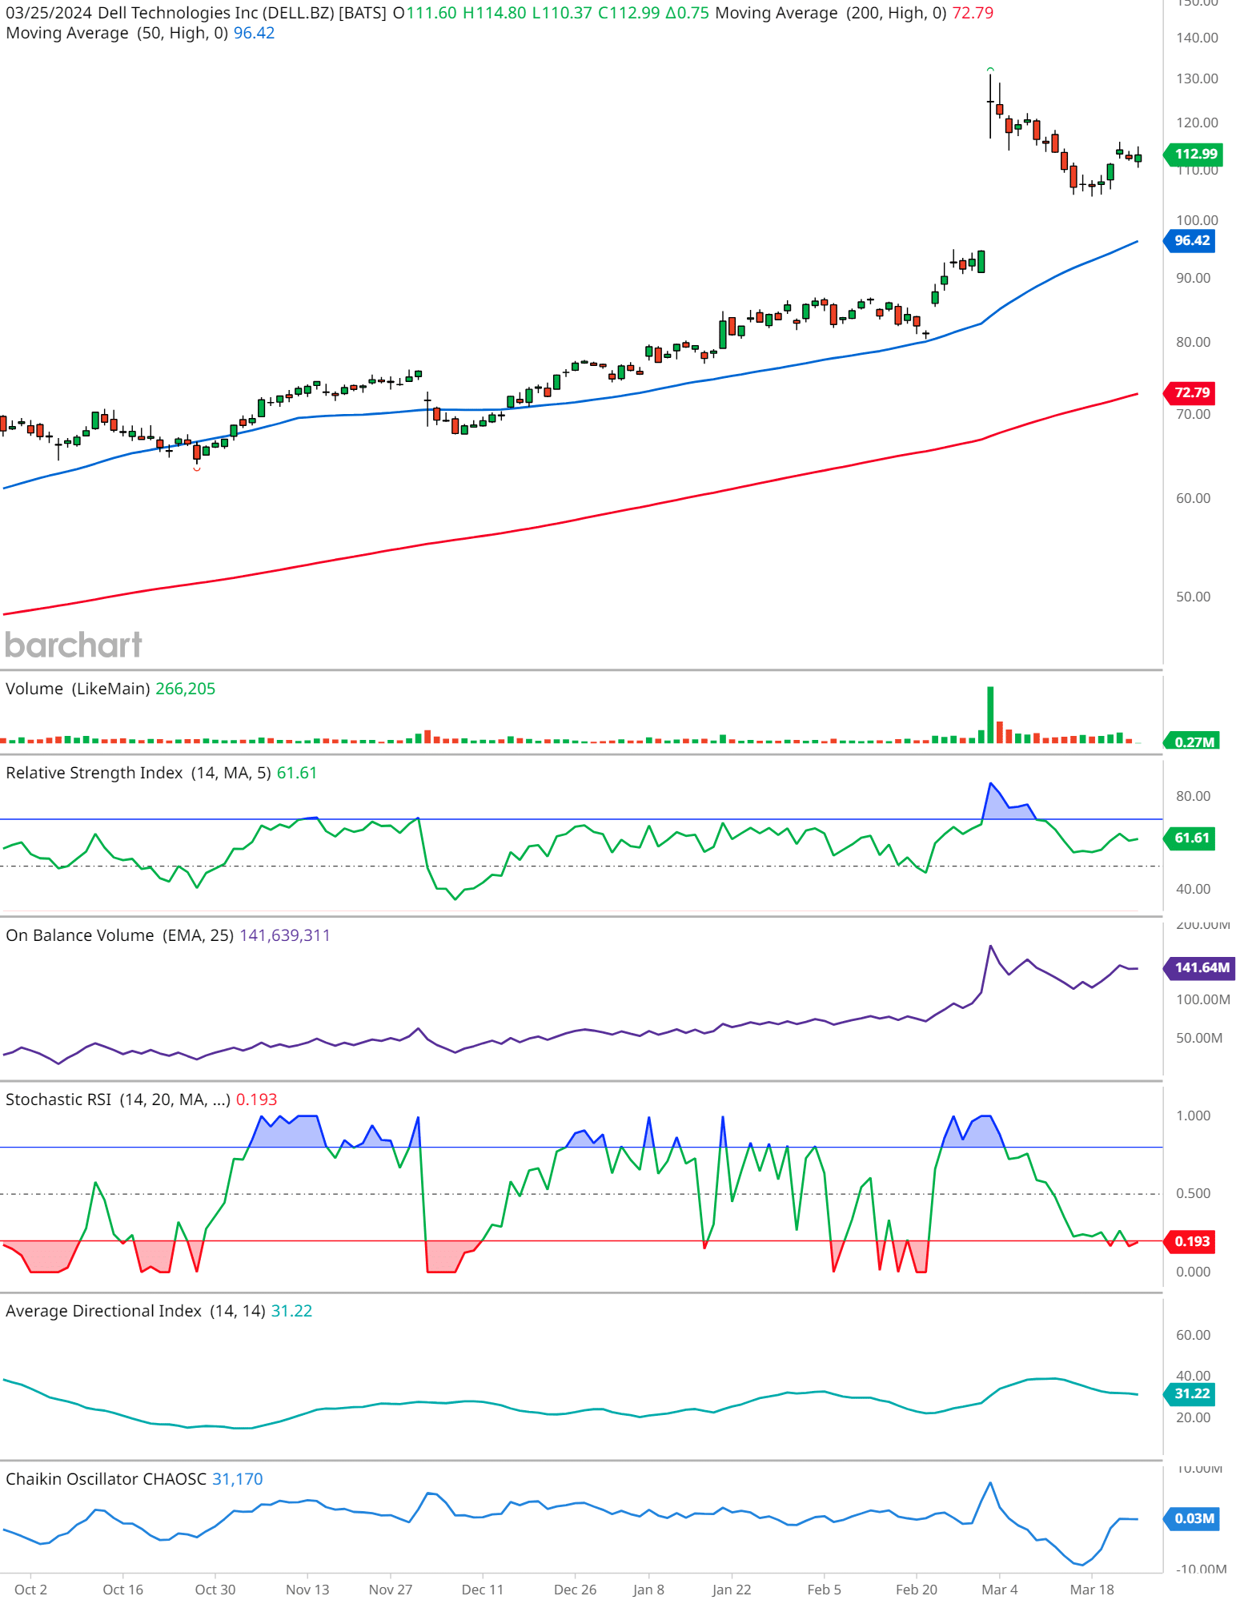Click the Feb 20 date axis label
The height and width of the screenshot is (1604, 1236).
pyautogui.click(x=917, y=1590)
